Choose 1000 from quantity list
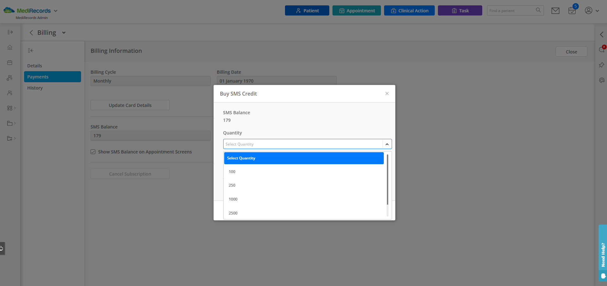The height and width of the screenshot is (286, 607). tap(304, 199)
